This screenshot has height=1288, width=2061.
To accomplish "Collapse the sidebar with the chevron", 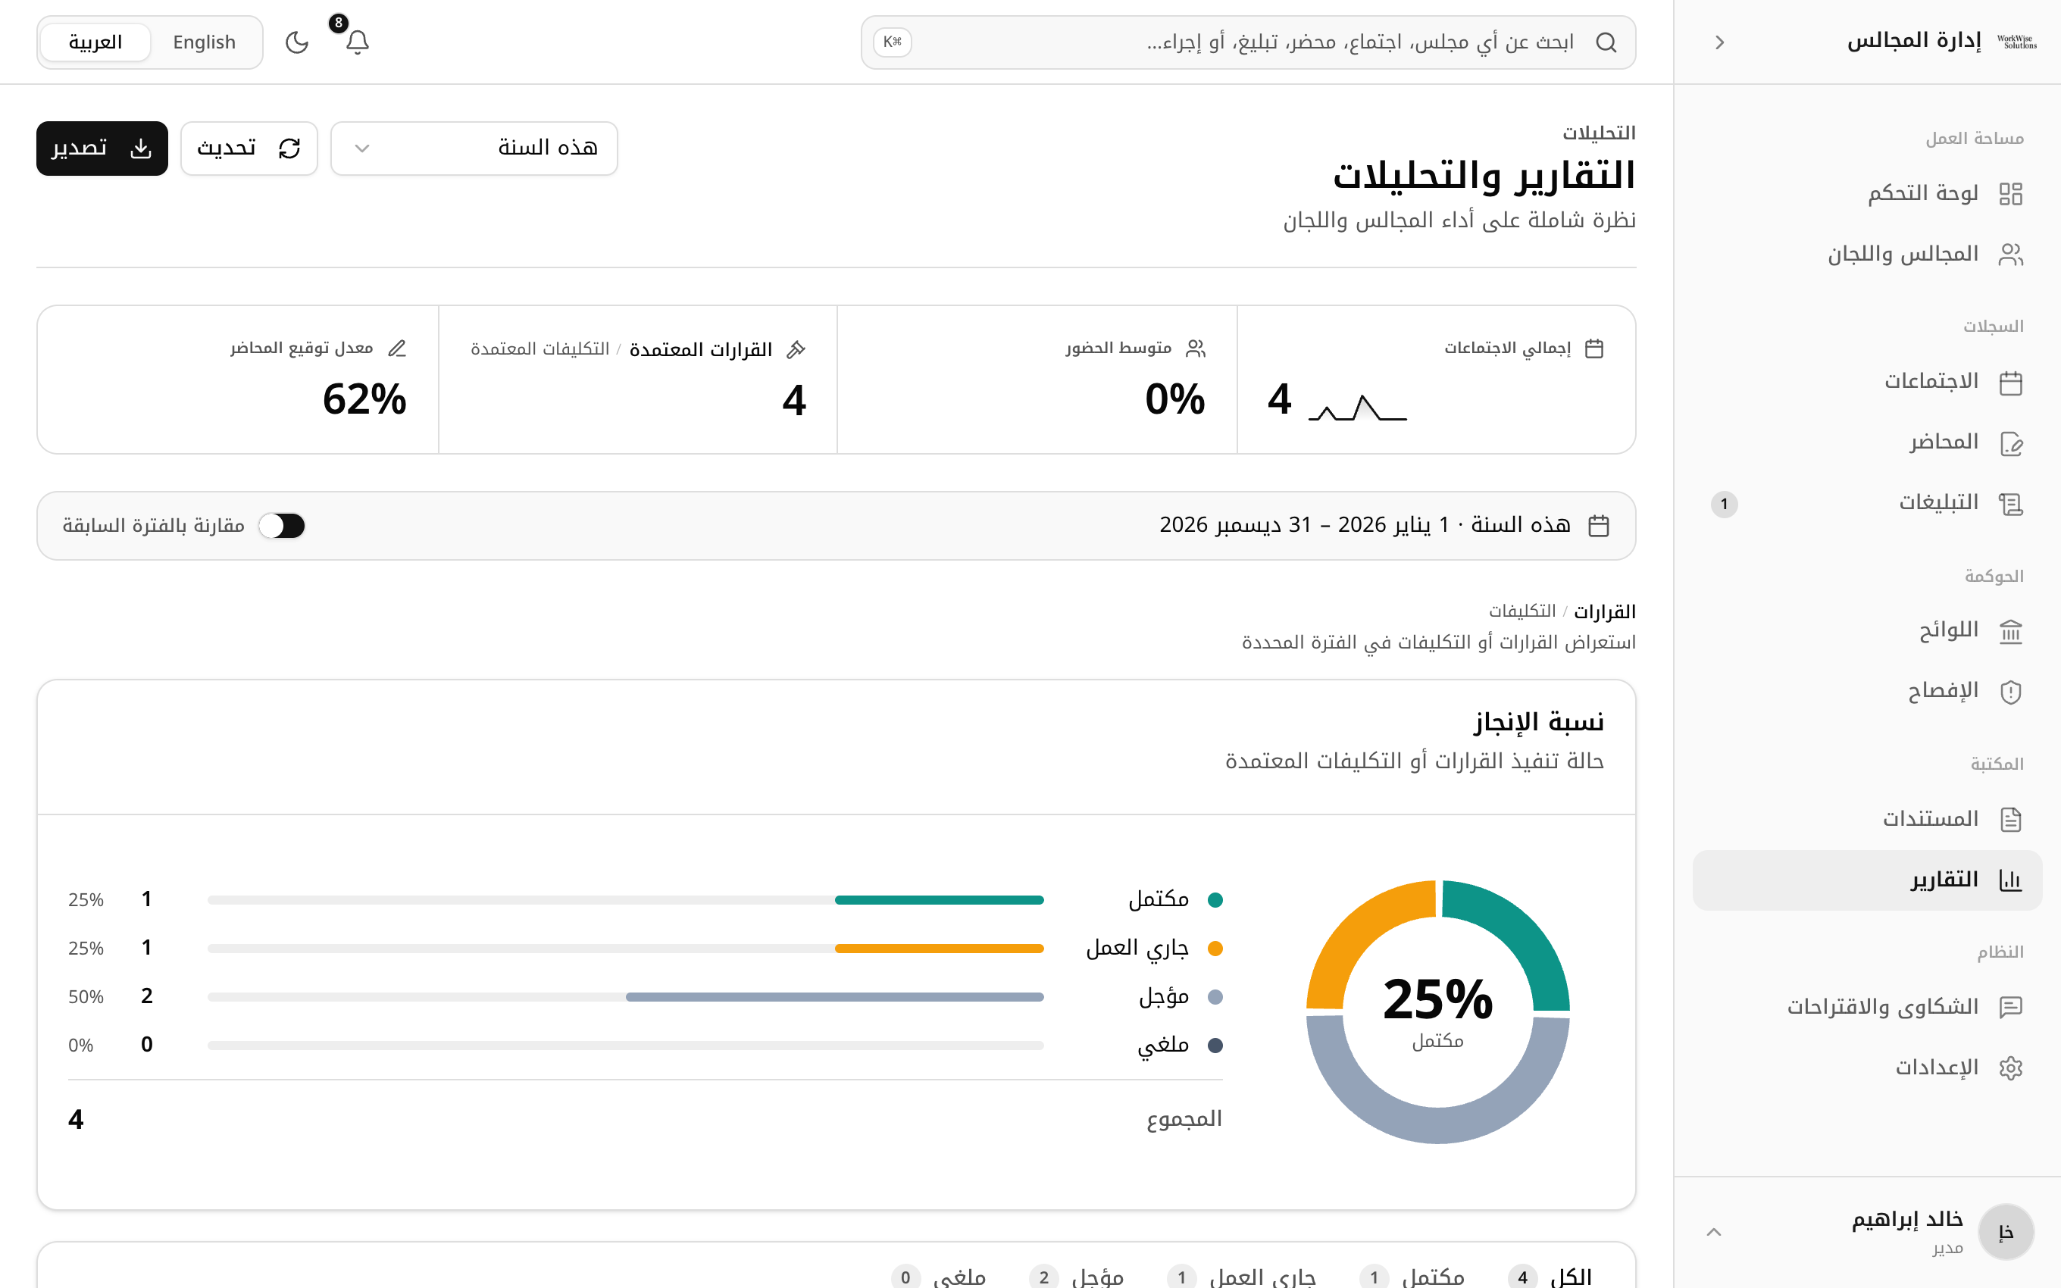I will tap(1719, 42).
